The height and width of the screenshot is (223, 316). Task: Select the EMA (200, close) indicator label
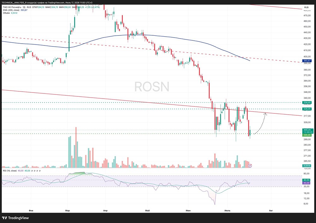click(11, 10)
